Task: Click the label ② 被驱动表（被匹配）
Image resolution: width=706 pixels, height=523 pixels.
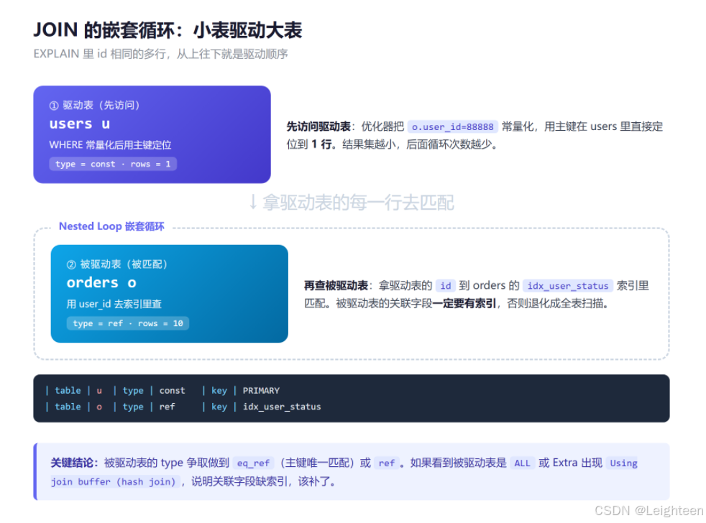Action: (117, 264)
